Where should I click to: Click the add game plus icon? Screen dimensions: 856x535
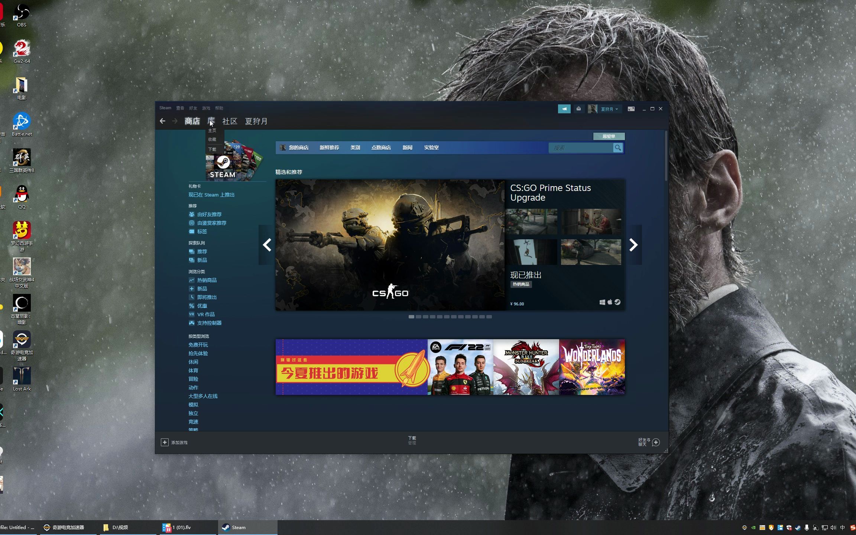tap(165, 442)
